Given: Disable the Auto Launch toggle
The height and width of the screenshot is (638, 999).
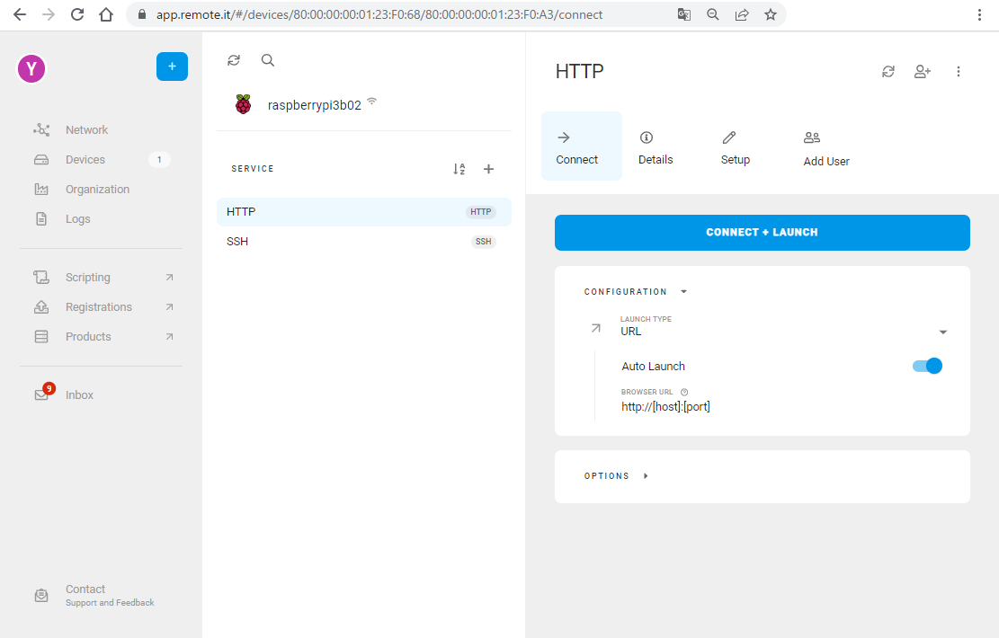Looking at the screenshot, I should [927, 366].
